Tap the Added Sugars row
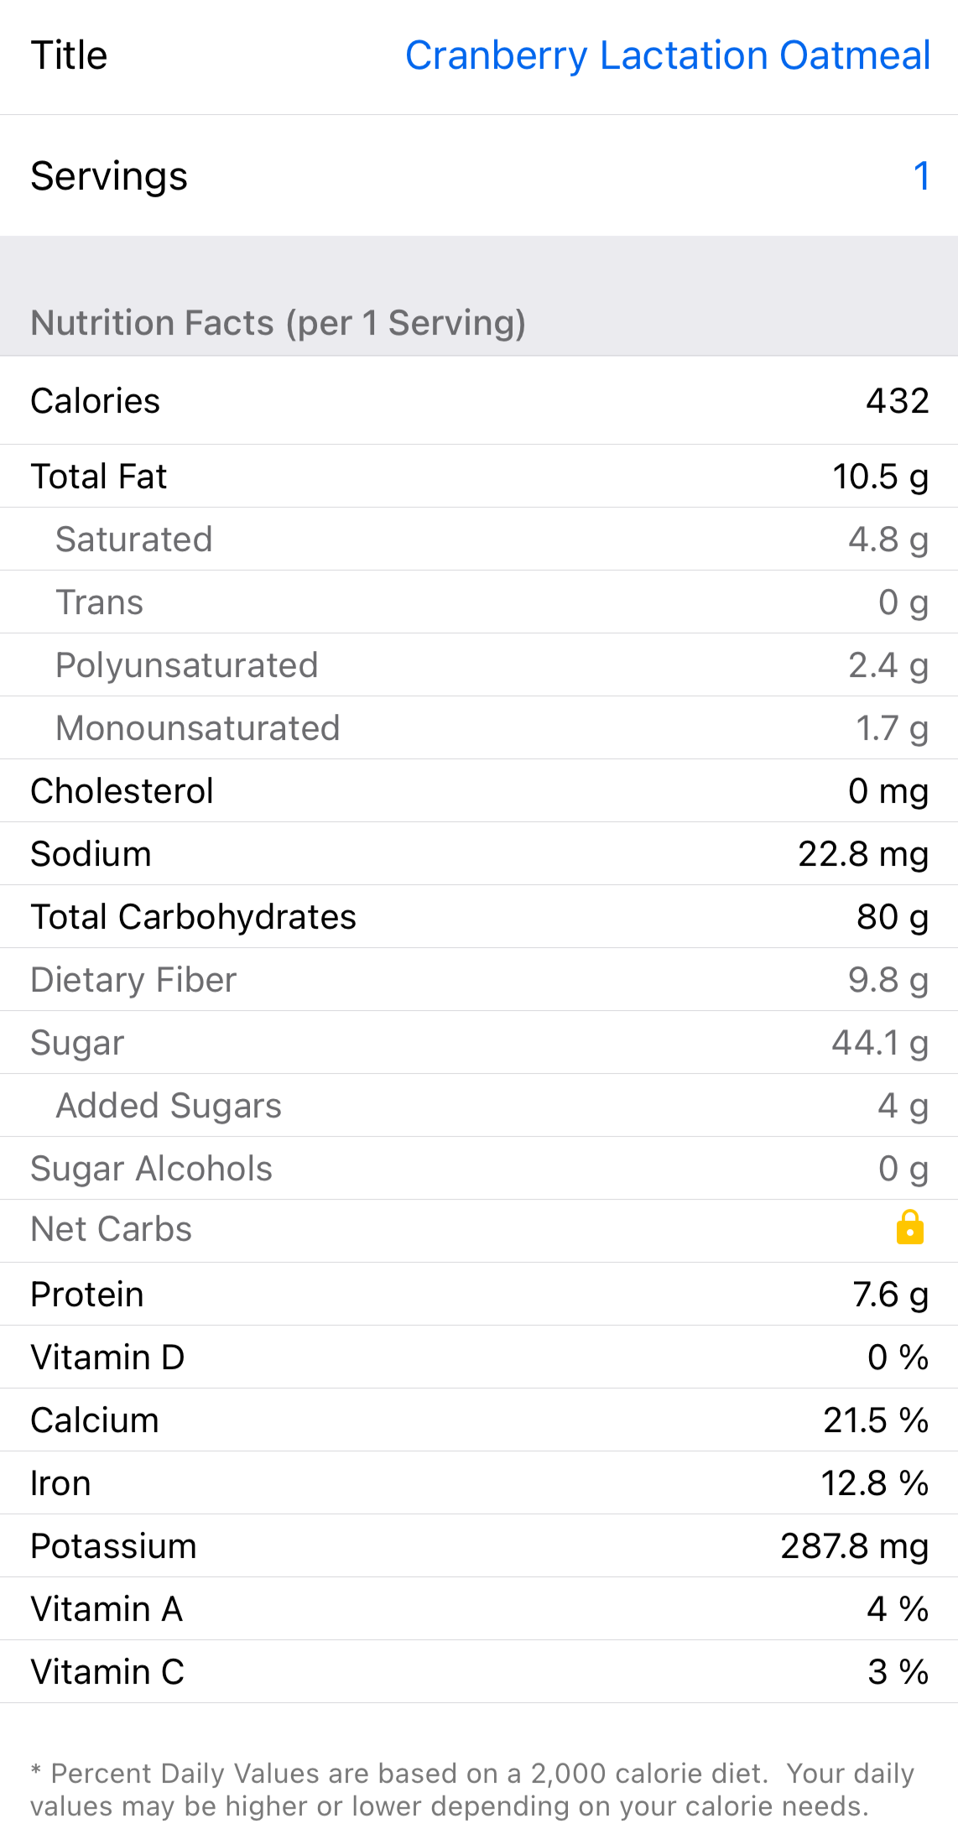 pyautogui.click(x=479, y=1106)
